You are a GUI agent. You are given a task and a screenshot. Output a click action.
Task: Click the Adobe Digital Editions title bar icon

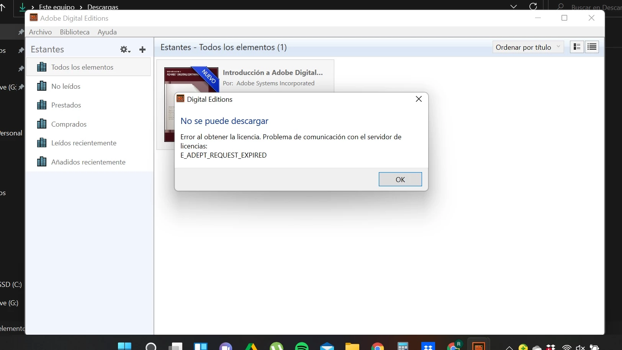click(x=34, y=18)
